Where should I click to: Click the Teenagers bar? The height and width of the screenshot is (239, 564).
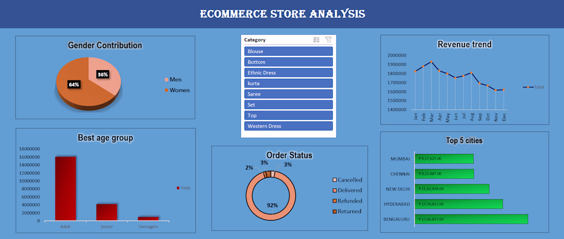(148, 219)
